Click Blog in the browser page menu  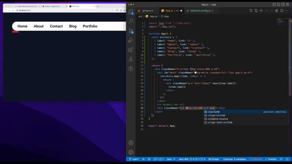[73, 26]
